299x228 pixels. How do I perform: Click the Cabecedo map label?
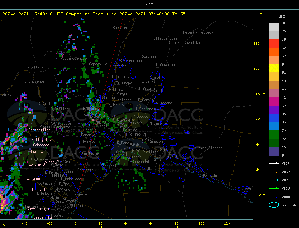coord(41,145)
